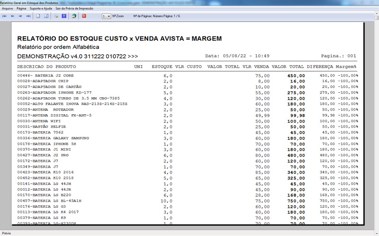Show two-page side-by-side view icon
Image resolution: width=379 pixels, height=236 pixels.
click(46, 16)
